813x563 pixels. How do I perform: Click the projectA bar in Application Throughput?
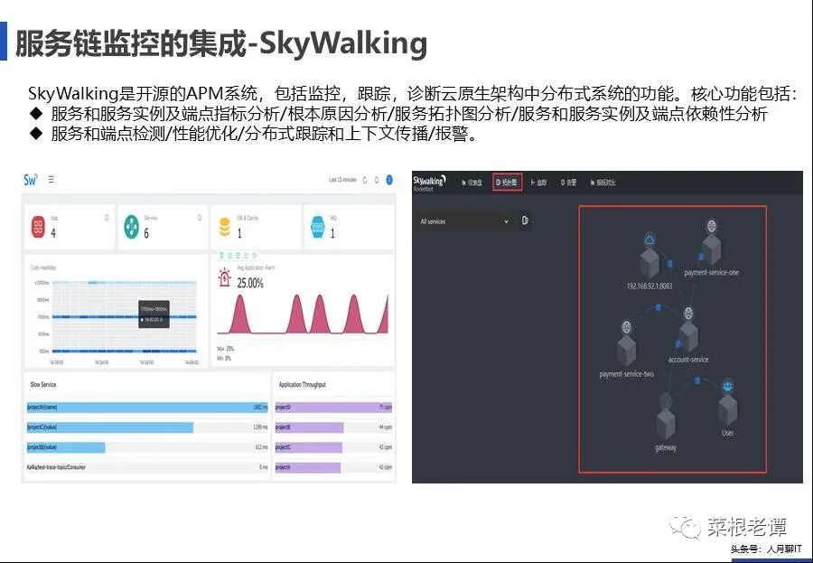pyautogui.click(x=307, y=467)
